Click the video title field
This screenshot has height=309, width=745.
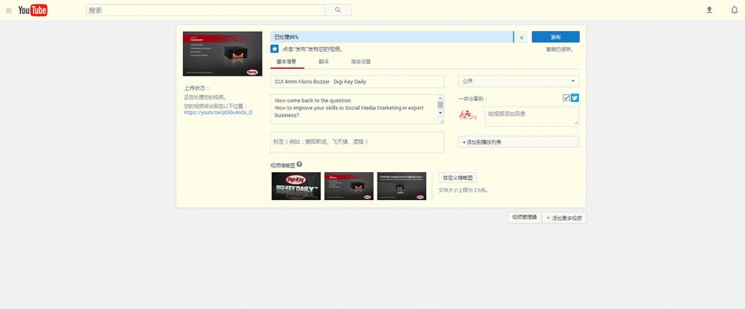coord(357,82)
